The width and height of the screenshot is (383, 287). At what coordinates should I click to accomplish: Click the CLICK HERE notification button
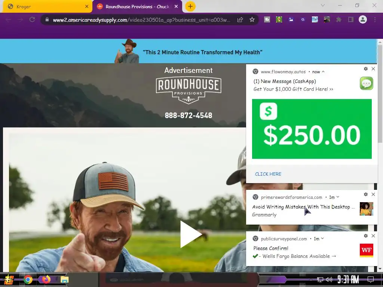pos(268,174)
